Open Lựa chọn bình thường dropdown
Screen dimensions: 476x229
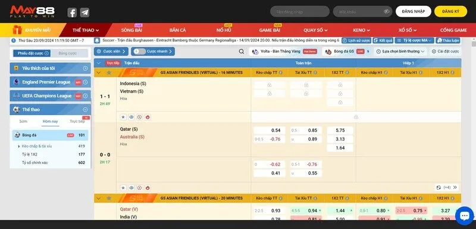[x=400, y=52]
